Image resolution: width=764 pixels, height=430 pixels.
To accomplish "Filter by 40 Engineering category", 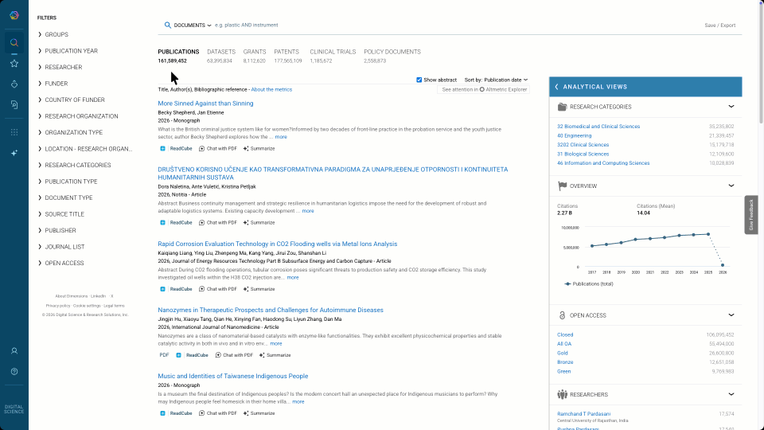I will coord(574,135).
